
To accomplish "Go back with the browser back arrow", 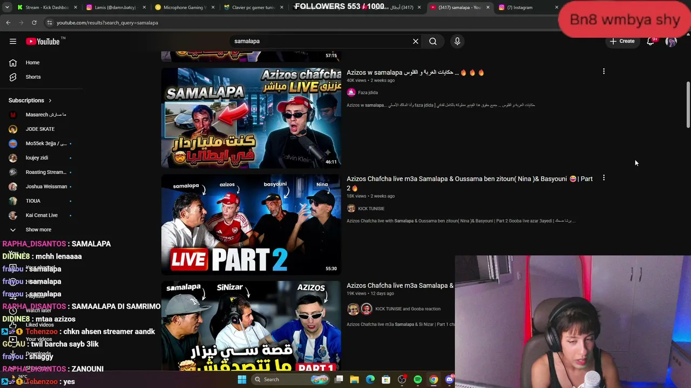I will coord(8,23).
